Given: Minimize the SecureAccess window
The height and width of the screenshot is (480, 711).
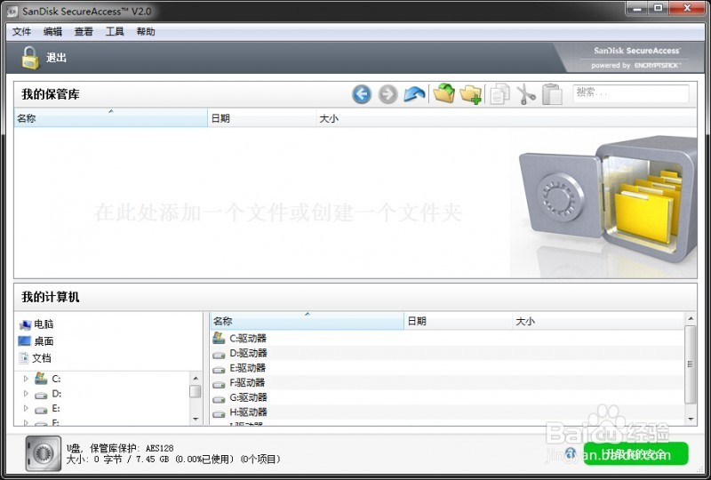Looking at the screenshot, I should pyautogui.click(x=637, y=8).
